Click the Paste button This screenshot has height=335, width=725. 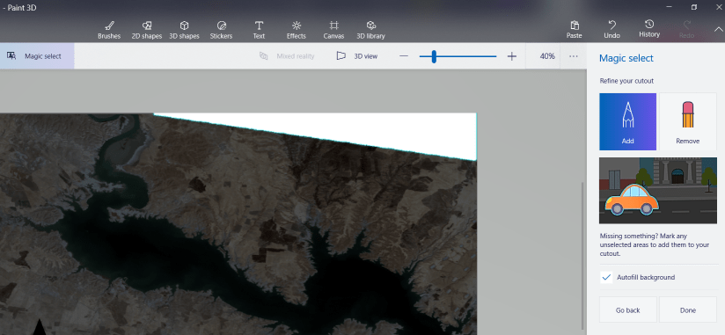coord(575,30)
